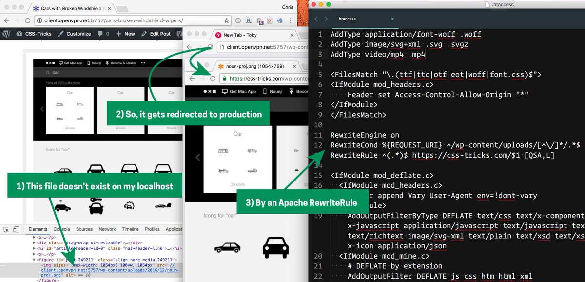Open the CSS-Tricks site menu in admin bar
This screenshot has width=585, height=282.
[x=34, y=34]
